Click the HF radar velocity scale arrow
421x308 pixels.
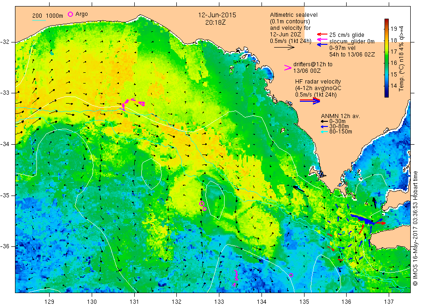tap(310, 101)
